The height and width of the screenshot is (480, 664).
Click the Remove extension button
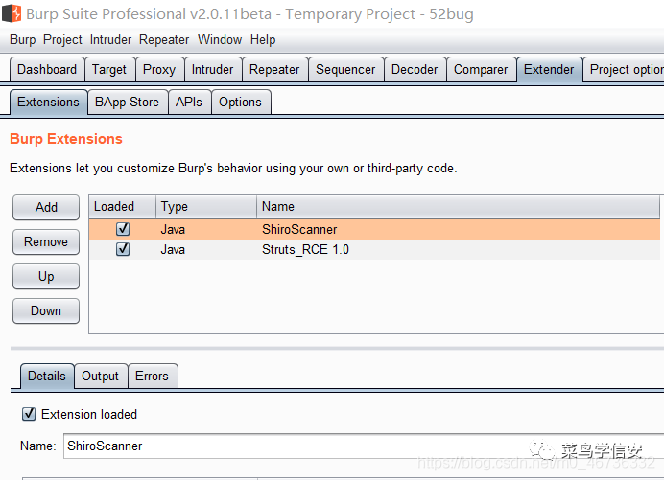coord(46,241)
